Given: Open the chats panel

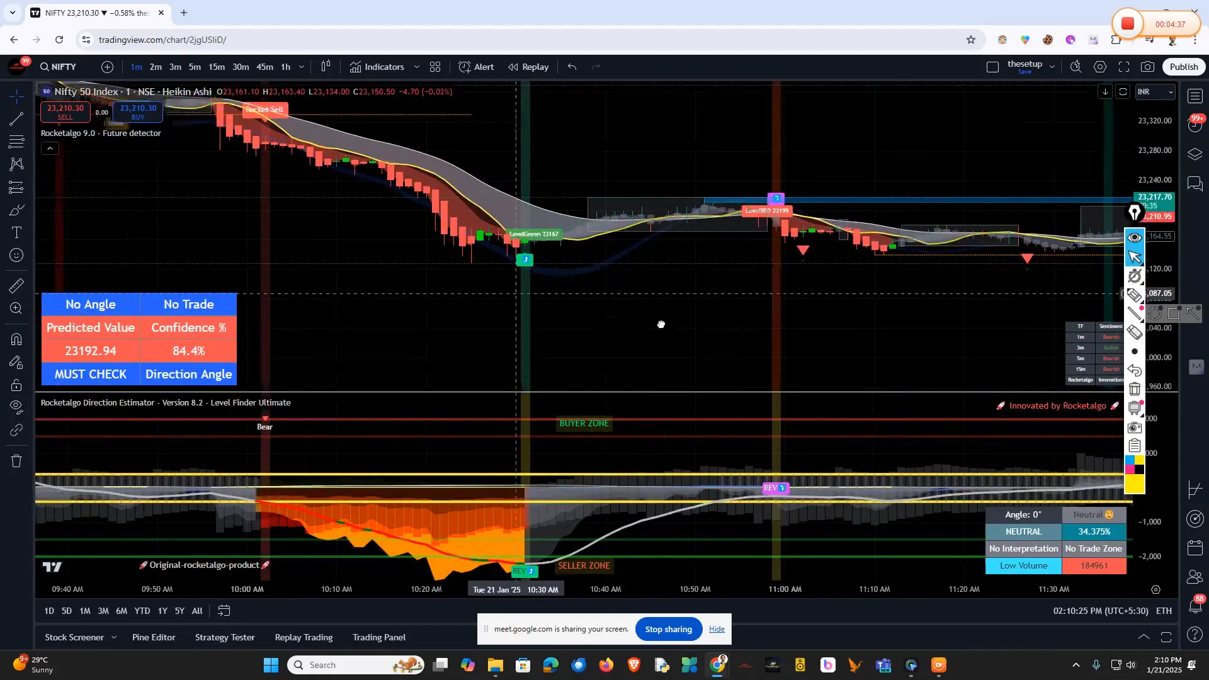Looking at the screenshot, I should coord(1195,183).
